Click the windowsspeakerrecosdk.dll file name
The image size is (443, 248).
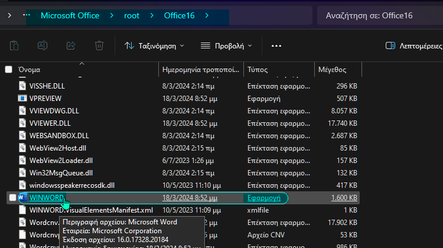[x=71, y=185]
